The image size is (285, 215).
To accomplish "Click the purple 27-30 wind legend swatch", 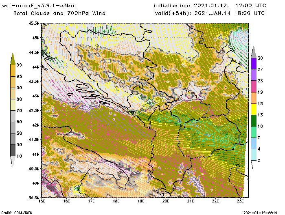I will tap(254, 63).
